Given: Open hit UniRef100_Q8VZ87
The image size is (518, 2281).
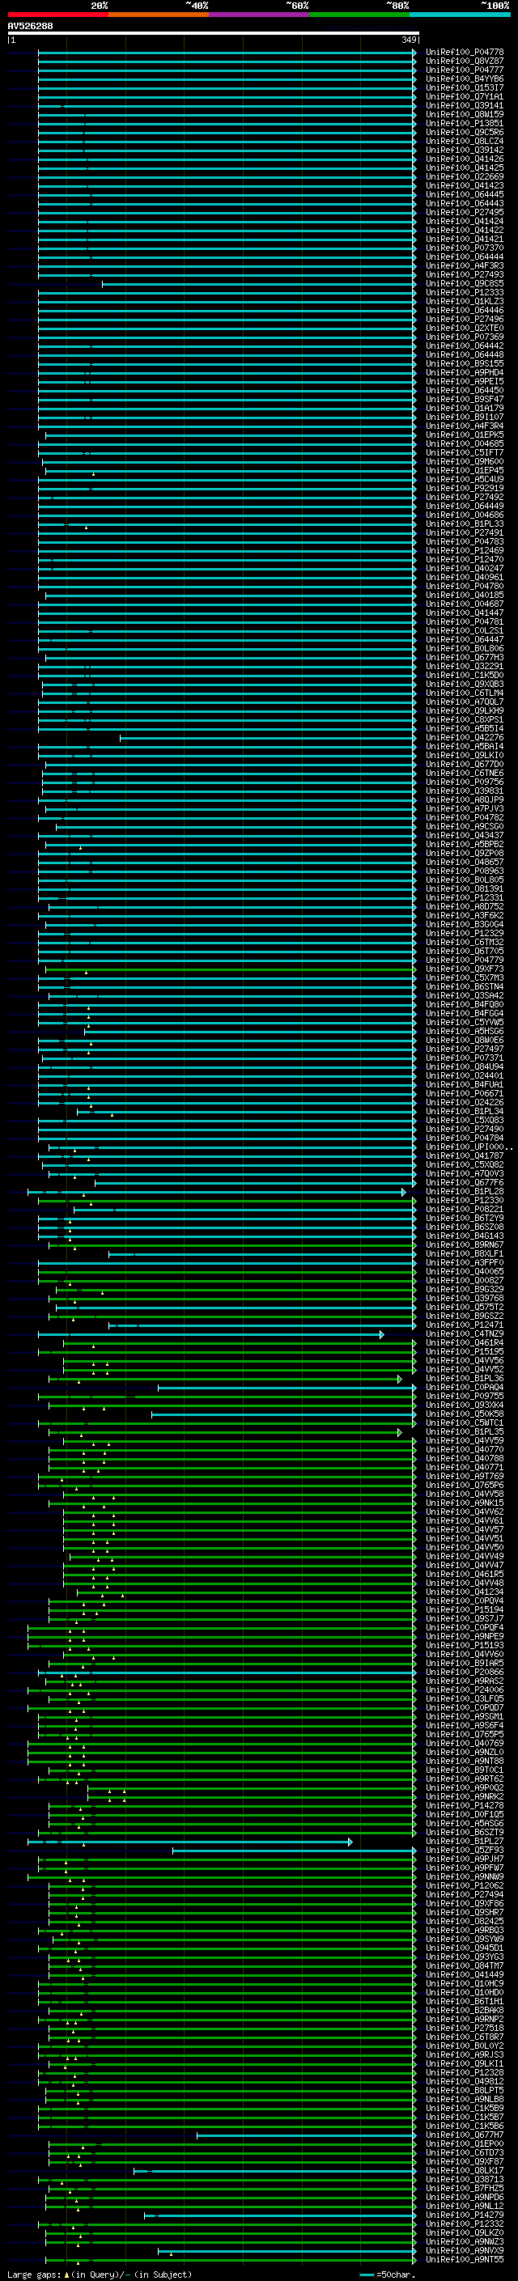Looking at the screenshot, I should point(465,61).
